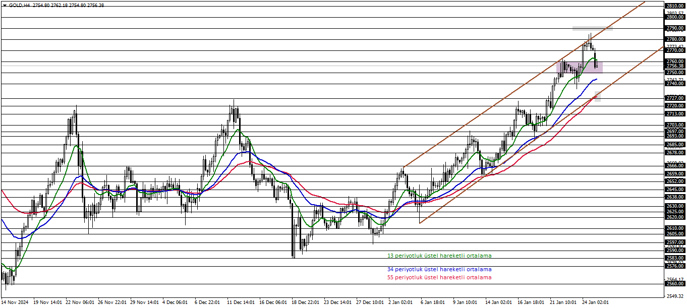The width and height of the screenshot is (687, 308).
Task: Click the 29 Nov 14:01 date label
Action: pyautogui.click(x=145, y=302)
